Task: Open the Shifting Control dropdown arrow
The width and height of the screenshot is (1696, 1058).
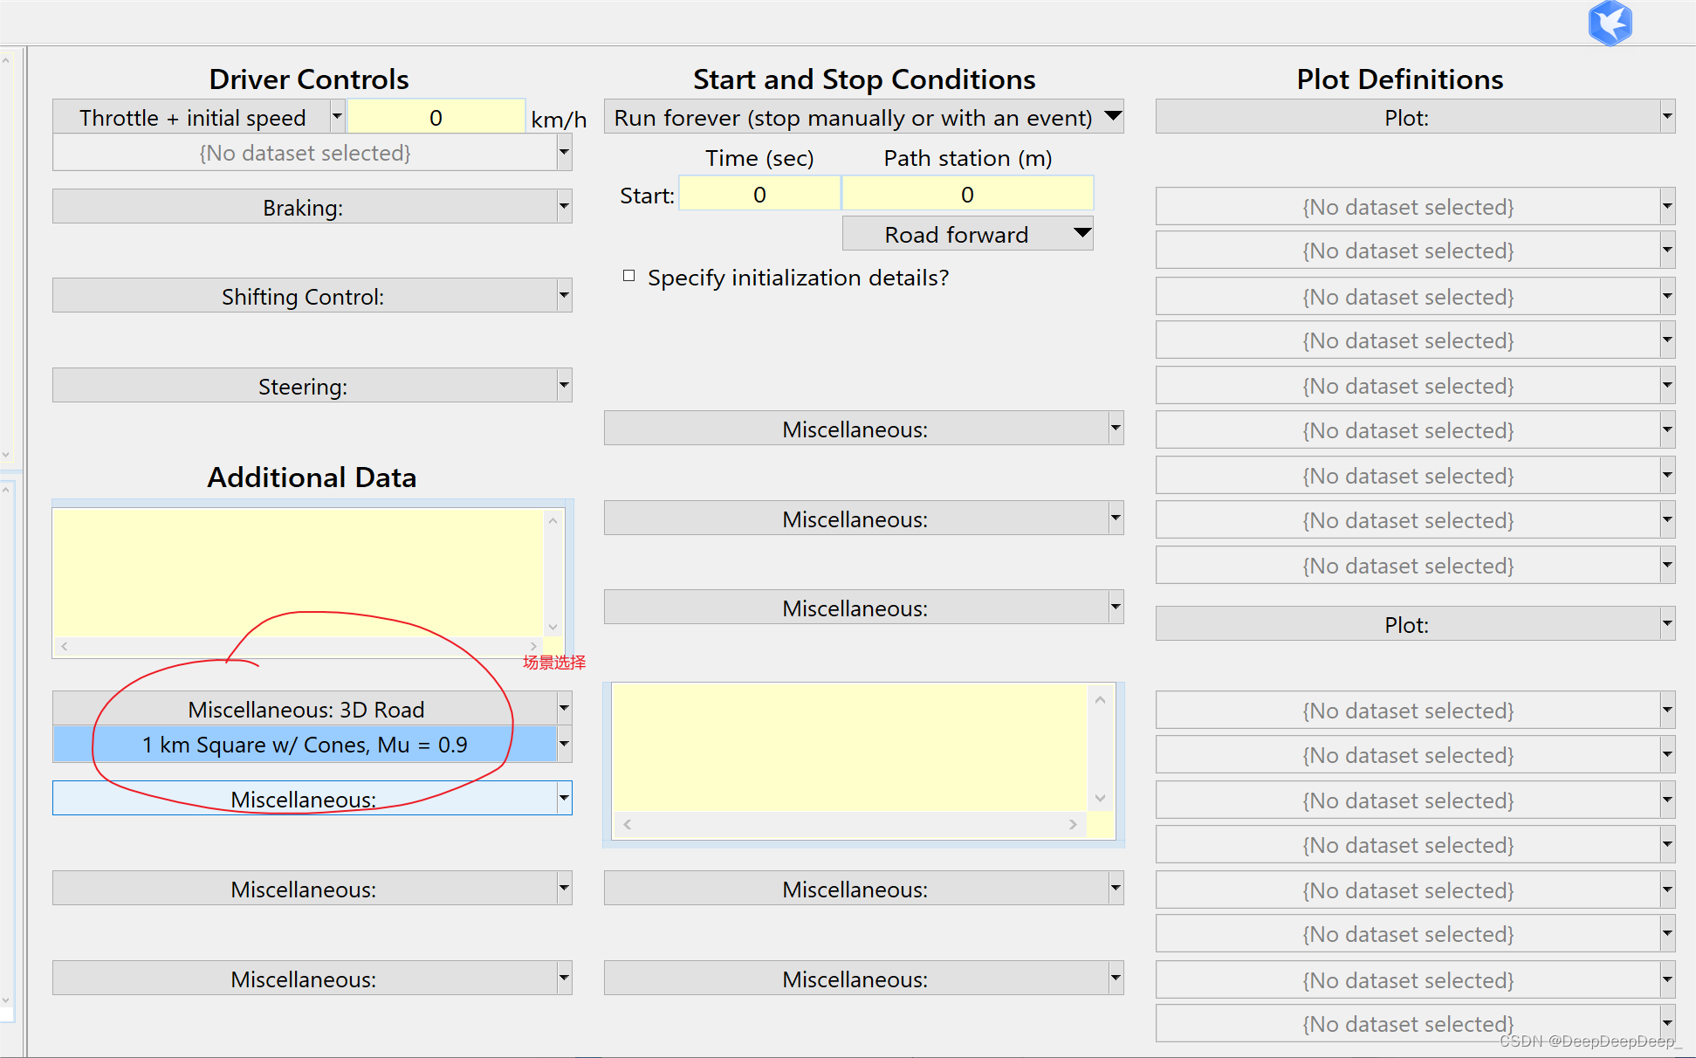Action: (564, 296)
